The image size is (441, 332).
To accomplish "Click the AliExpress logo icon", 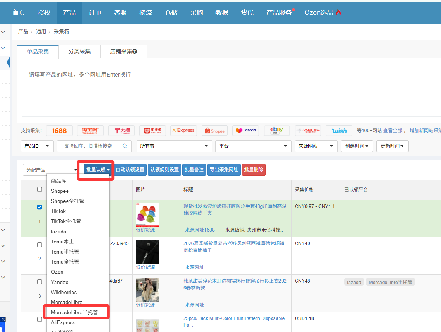I will 183,131.
